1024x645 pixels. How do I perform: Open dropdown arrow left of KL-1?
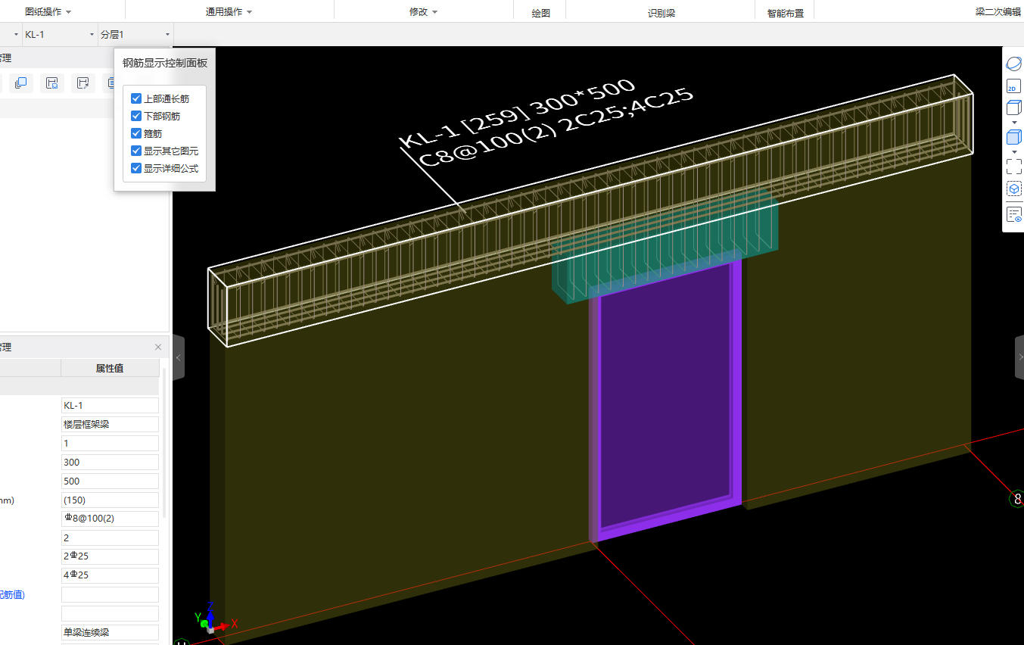(x=16, y=35)
